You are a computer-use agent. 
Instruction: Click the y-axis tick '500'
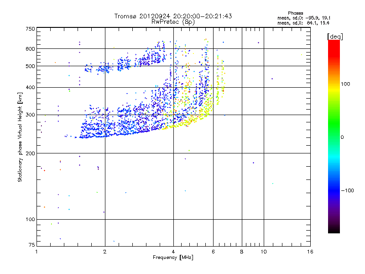[x=30, y=66]
